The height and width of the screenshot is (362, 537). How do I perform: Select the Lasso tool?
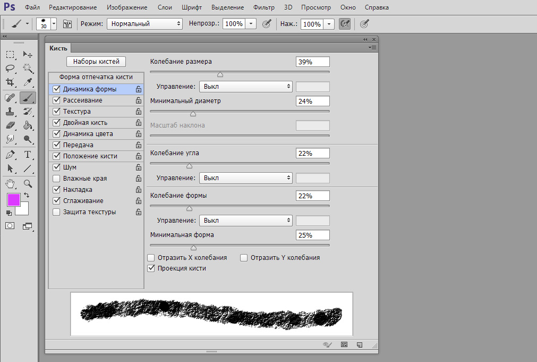[x=10, y=68]
